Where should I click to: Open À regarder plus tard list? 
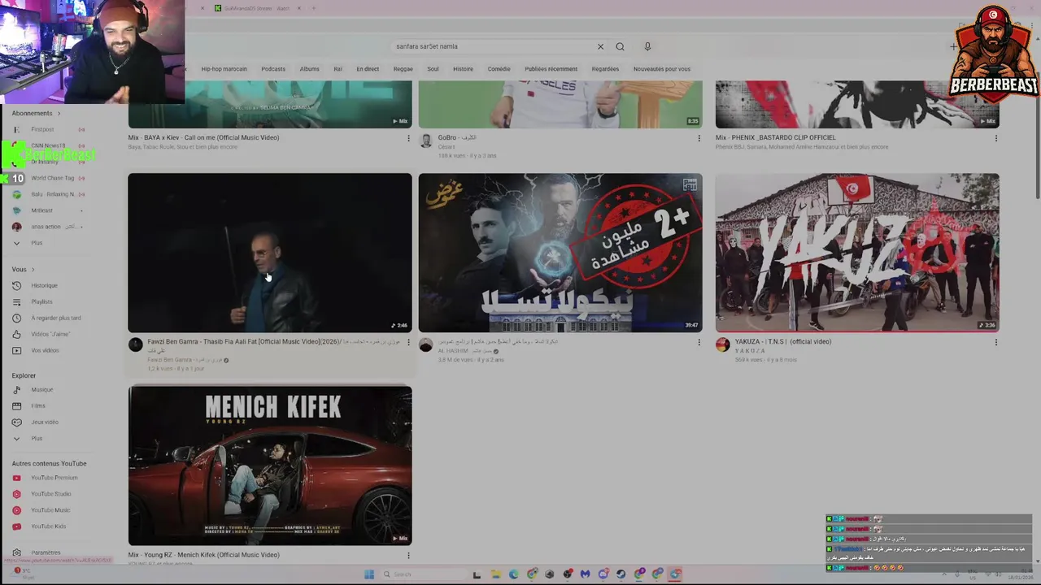tap(47, 318)
